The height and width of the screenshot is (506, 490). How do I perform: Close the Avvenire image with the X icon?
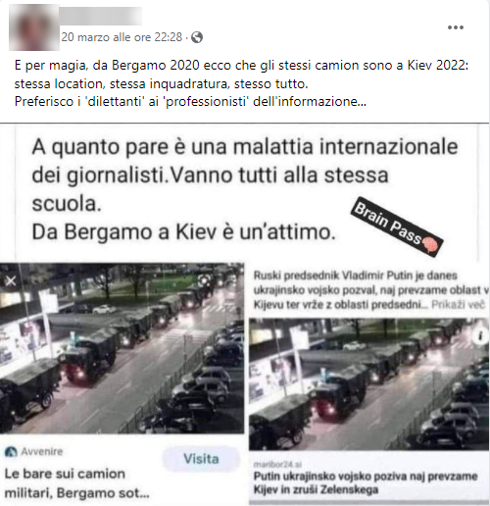pyautogui.click(x=11, y=280)
